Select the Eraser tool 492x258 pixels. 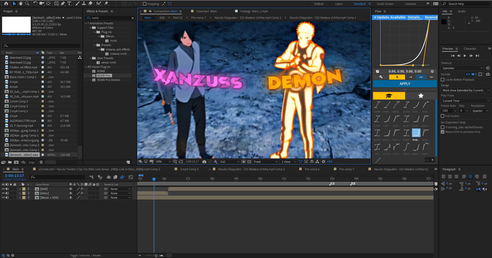click(x=90, y=4)
